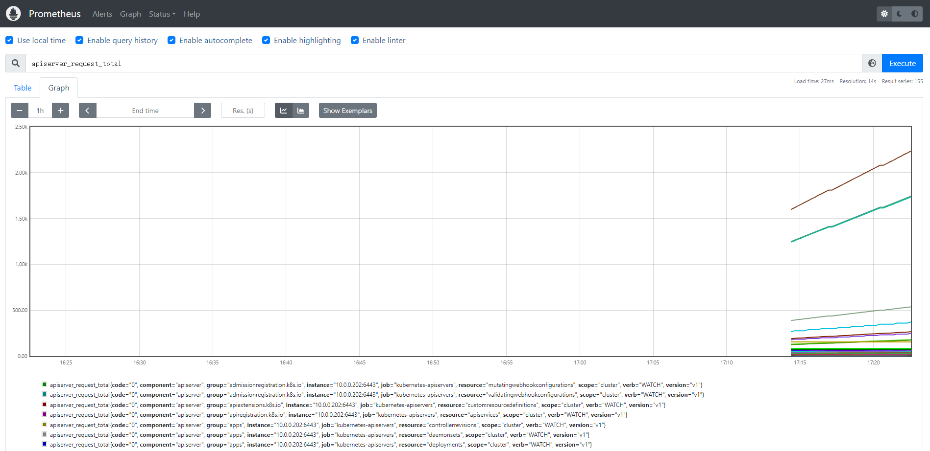Viewport: 930px width, 451px height.
Task: Click validatingwebhookconfigurations series color swatch
Action: pyautogui.click(x=45, y=394)
